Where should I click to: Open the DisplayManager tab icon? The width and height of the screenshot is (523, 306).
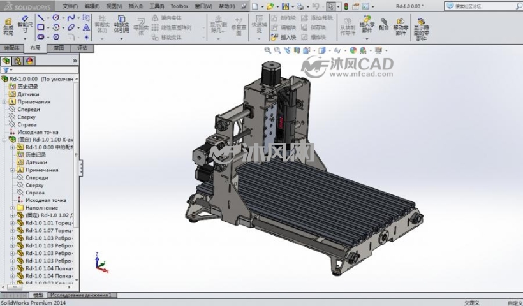(29, 61)
